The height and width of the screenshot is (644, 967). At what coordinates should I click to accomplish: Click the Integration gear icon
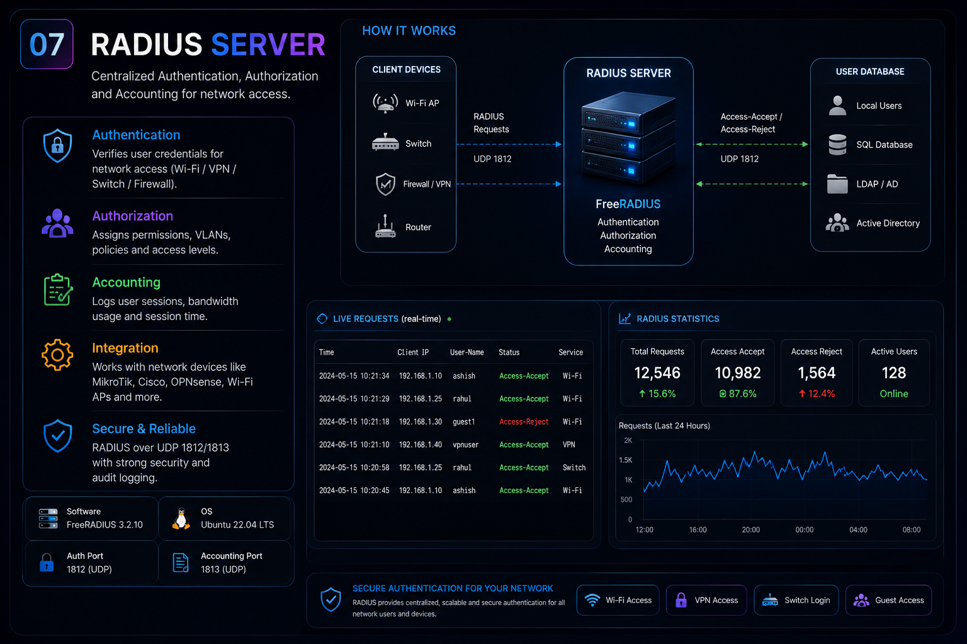57,355
